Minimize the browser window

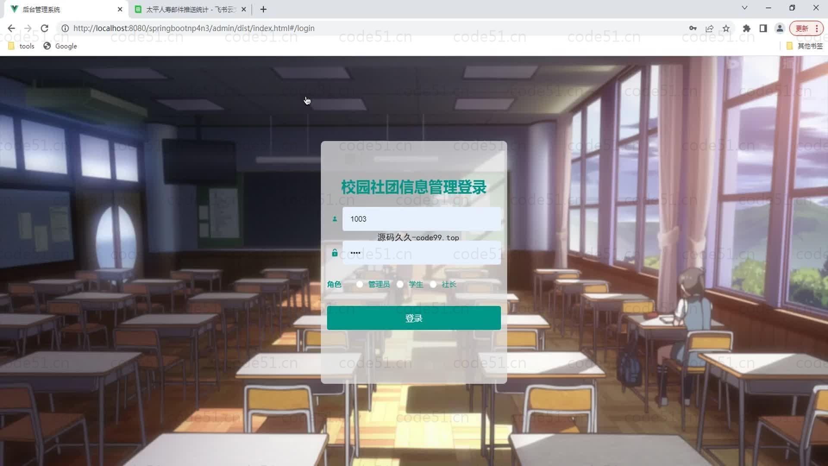768,8
